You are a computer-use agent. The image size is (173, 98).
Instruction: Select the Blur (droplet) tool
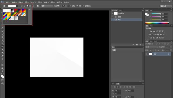[x=2, y=50]
